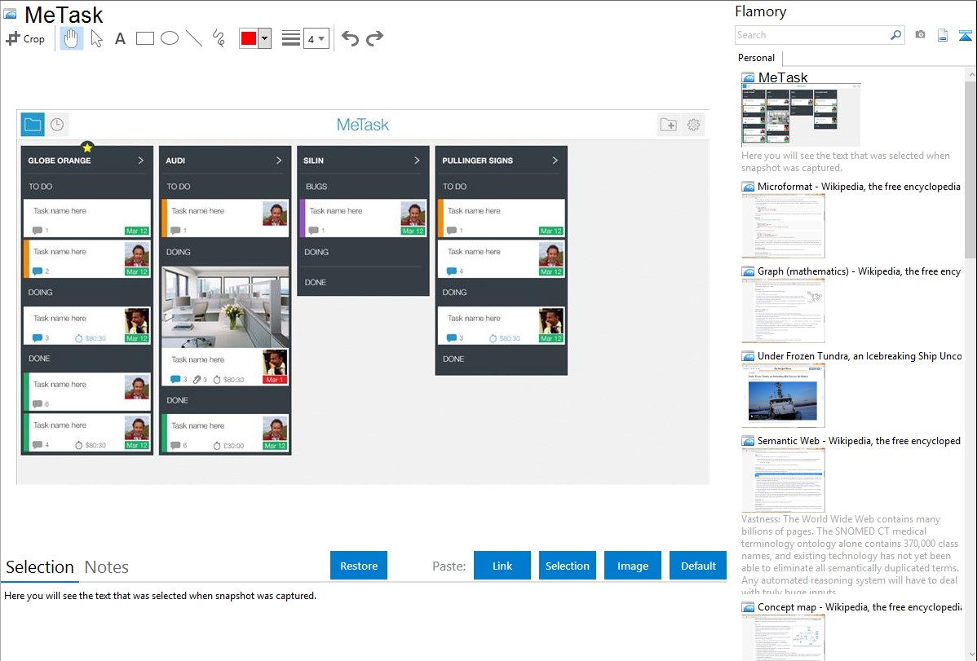This screenshot has height=661, width=977.
Task: Open the color picker dropdown arrow
Action: coord(265,38)
